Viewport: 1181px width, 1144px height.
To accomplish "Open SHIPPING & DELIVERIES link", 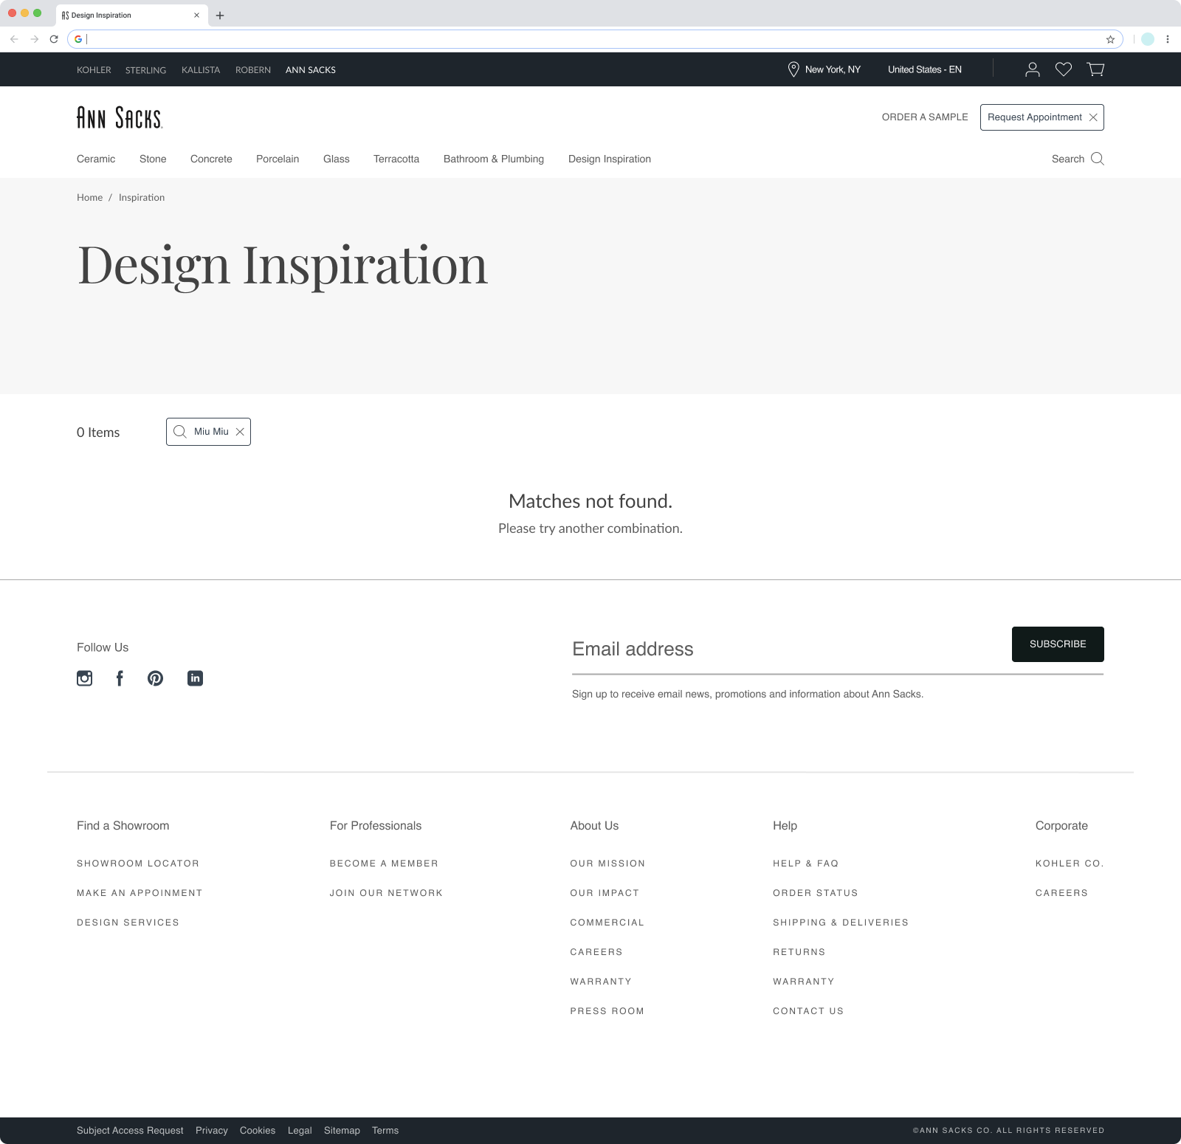I will (841, 923).
